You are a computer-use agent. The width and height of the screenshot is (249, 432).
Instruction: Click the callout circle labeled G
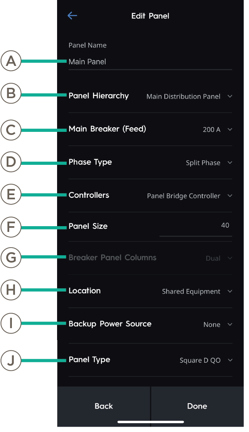coord(11,258)
